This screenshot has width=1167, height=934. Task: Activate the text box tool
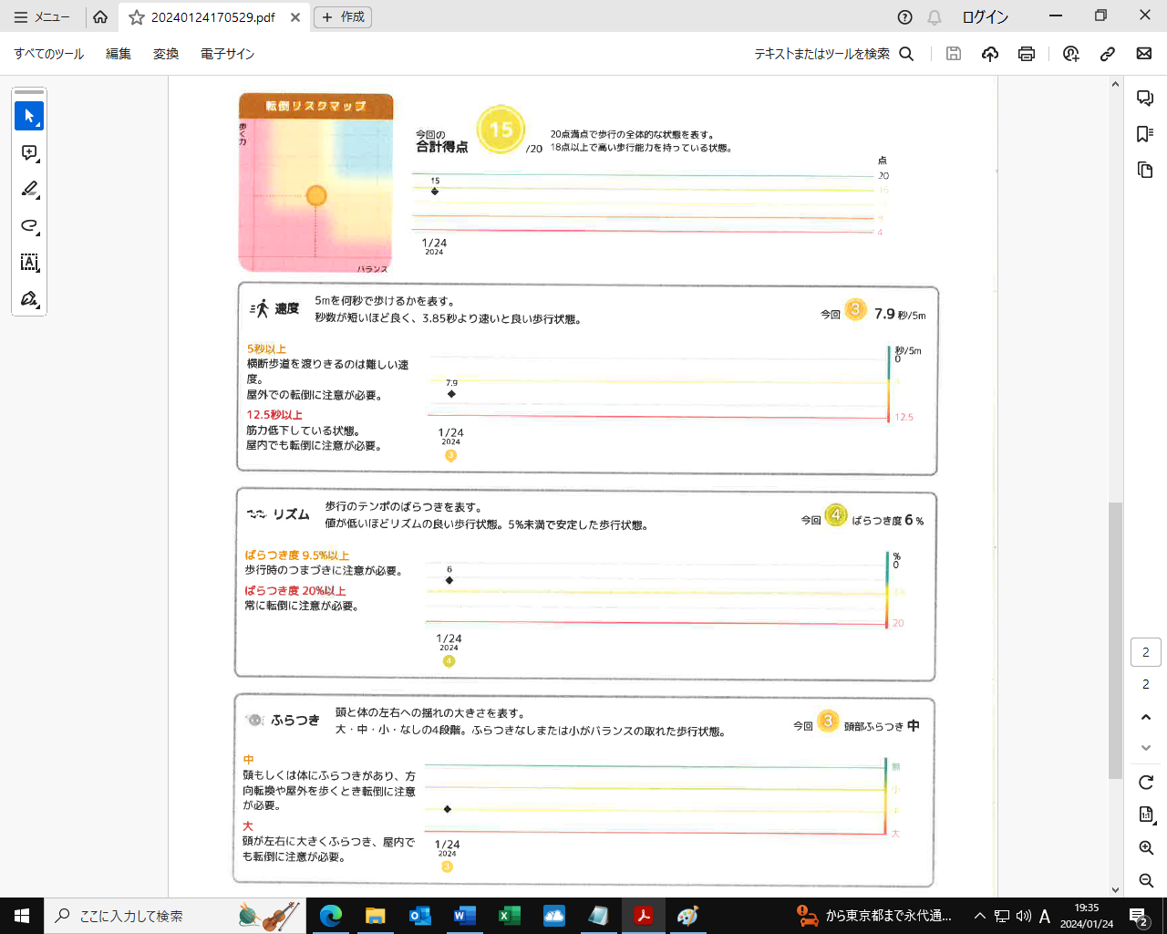(x=29, y=263)
